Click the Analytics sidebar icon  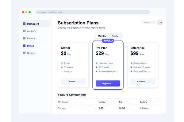pos(24,31)
